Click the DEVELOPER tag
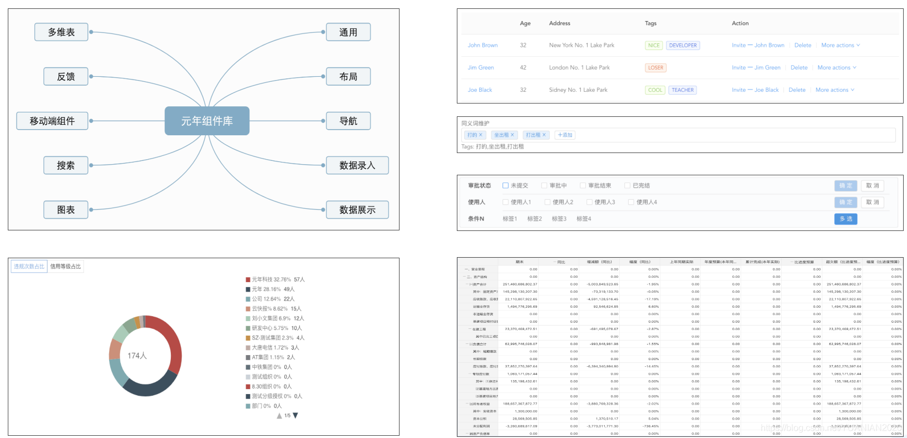The width and height of the screenshot is (907, 438). [x=683, y=46]
